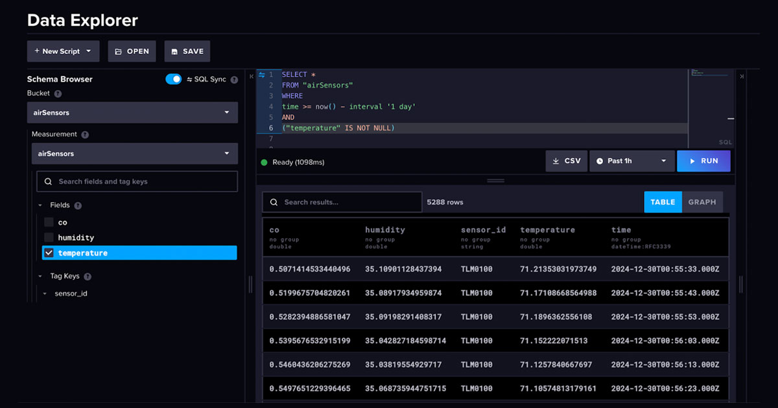This screenshot has width=778, height=408.
Task: Uncheck the temperature field checkbox
Action: [x=49, y=253]
